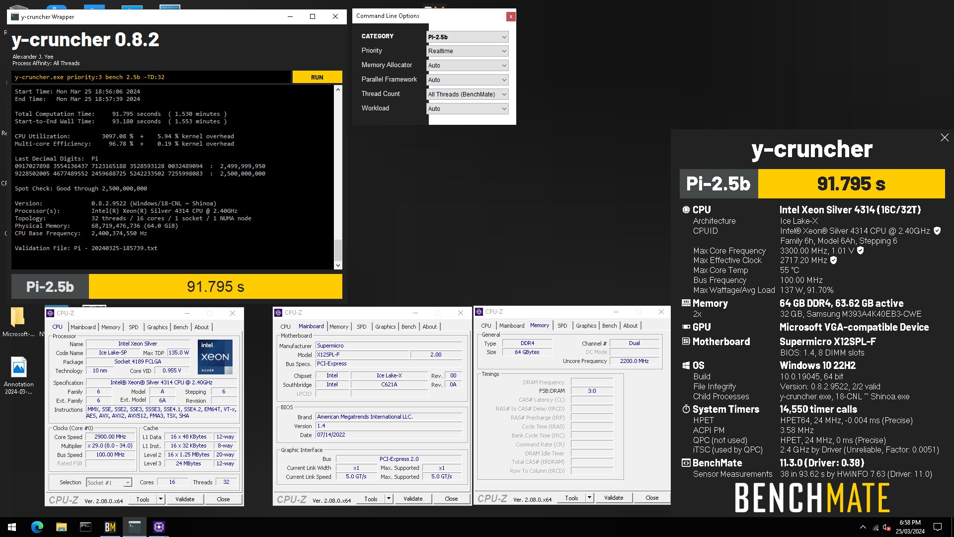Select Memory tab in Mainboard CPU-Z window
Viewport: 954px width, 537px height.
coord(339,327)
